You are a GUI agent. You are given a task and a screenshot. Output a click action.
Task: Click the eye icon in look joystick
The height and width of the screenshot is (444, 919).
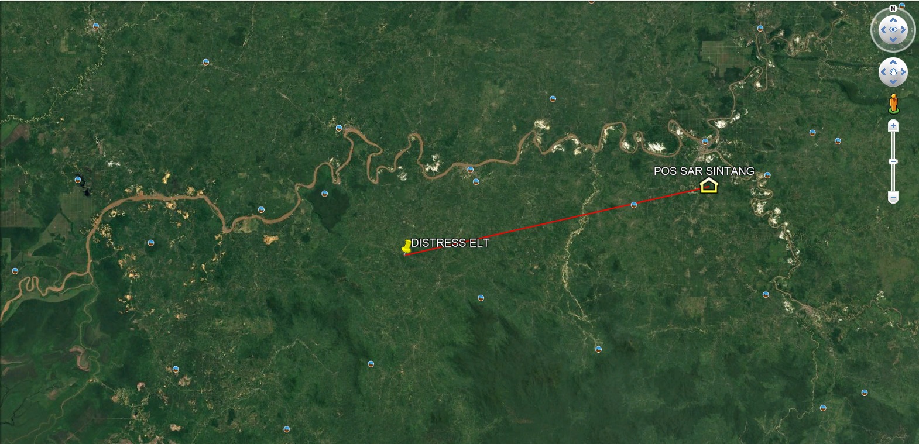893,30
